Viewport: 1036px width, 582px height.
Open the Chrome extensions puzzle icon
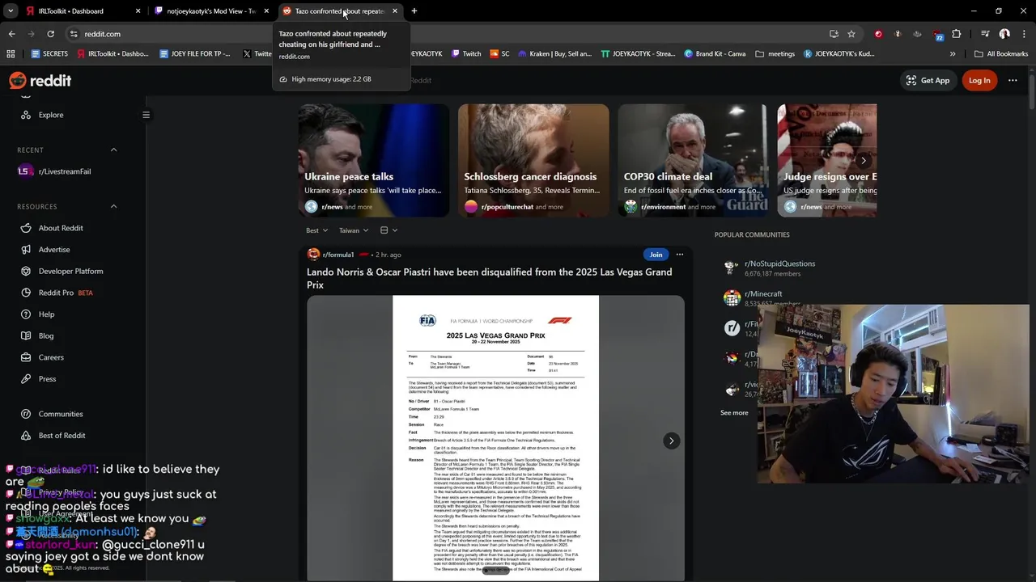click(x=957, y=34)
